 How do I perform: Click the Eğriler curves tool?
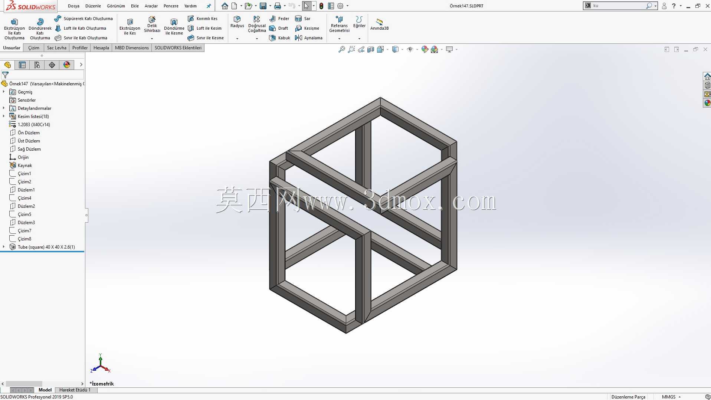pyautogui.click(x=359, y=22)
